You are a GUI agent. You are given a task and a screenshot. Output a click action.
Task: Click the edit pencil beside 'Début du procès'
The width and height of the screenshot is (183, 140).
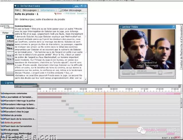[x=1, y=115]
